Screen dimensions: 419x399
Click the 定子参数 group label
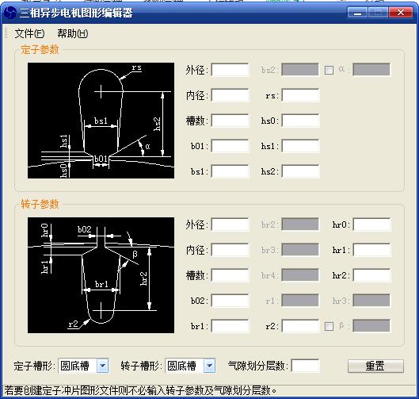coord(40,50)
